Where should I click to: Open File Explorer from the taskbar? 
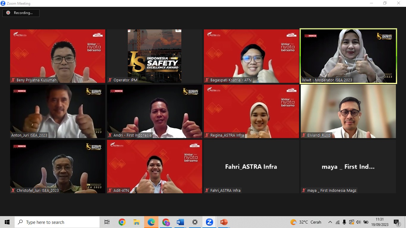(136, 222)
